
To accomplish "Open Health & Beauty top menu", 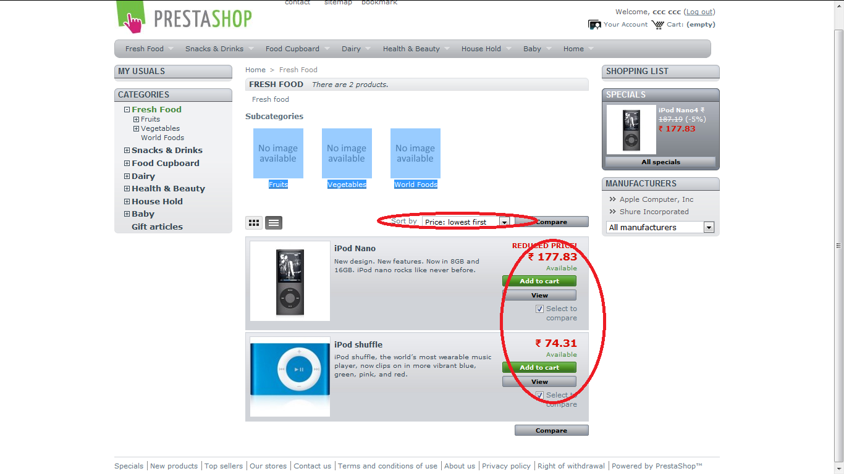I will point(411,49).
